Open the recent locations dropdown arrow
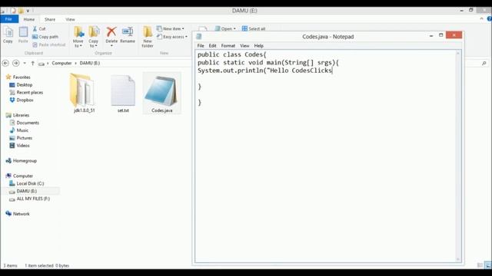Screen dimensions: 492x276 pos(25,63)
